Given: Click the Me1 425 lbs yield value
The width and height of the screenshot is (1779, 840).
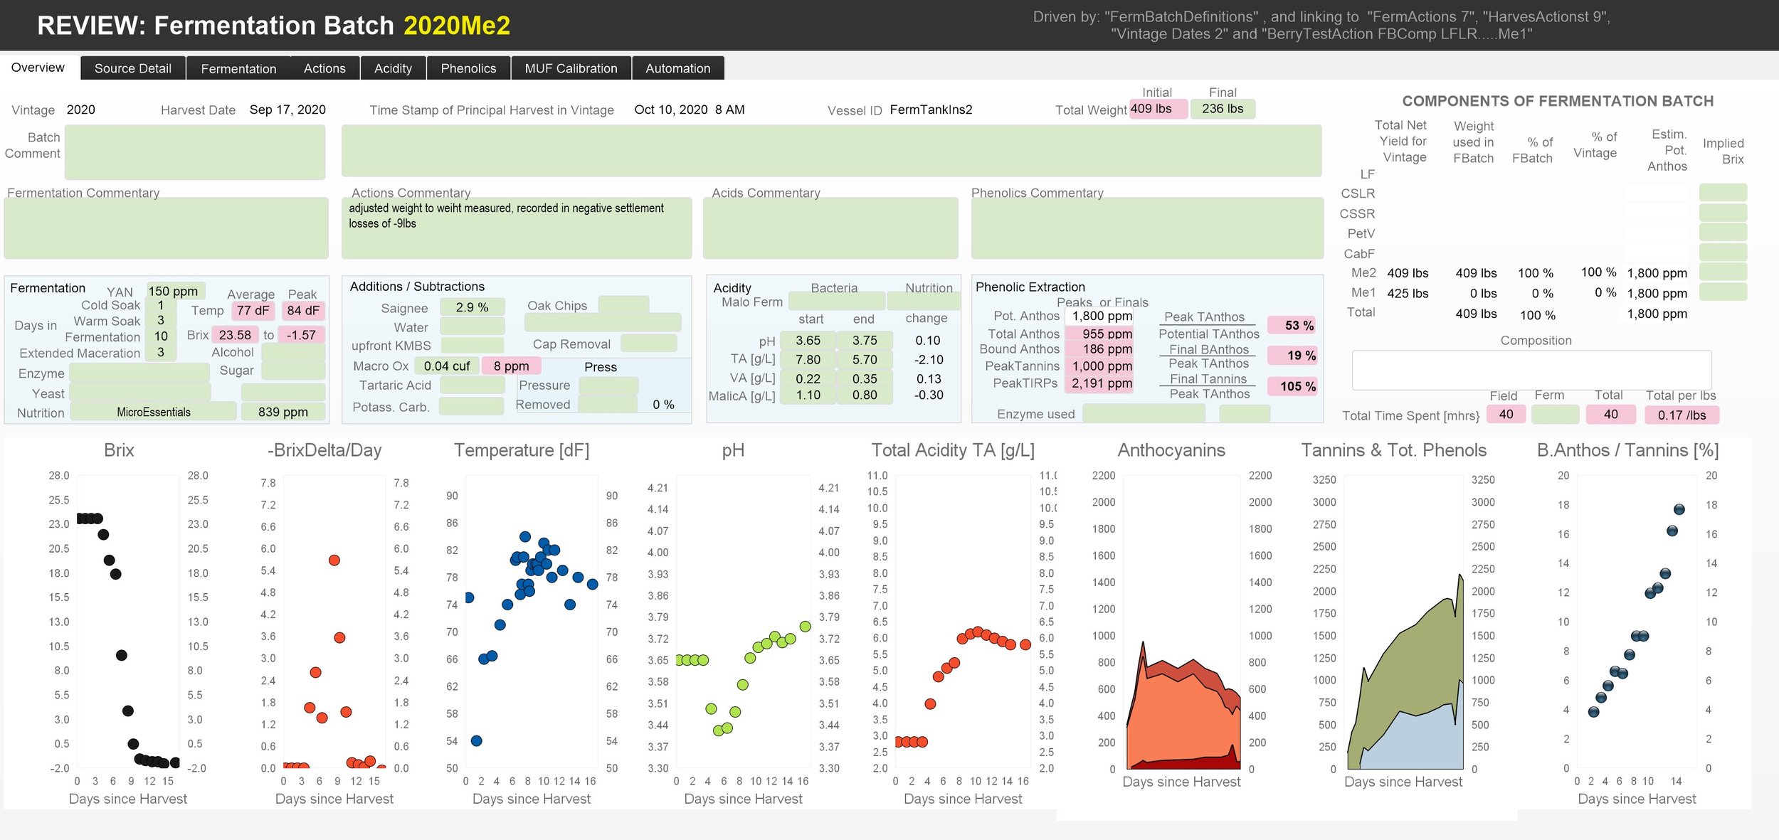Looking at the screenshot, I should (1407, 293).
